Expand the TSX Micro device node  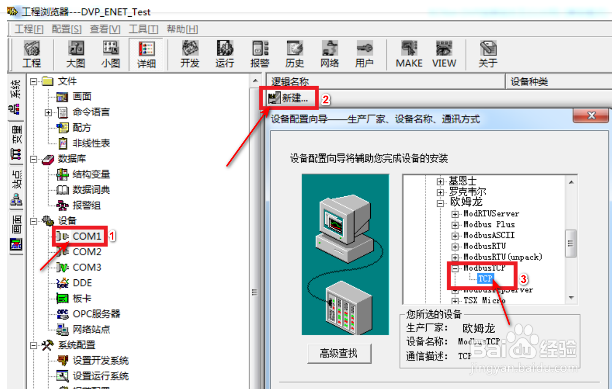point(455,301)
